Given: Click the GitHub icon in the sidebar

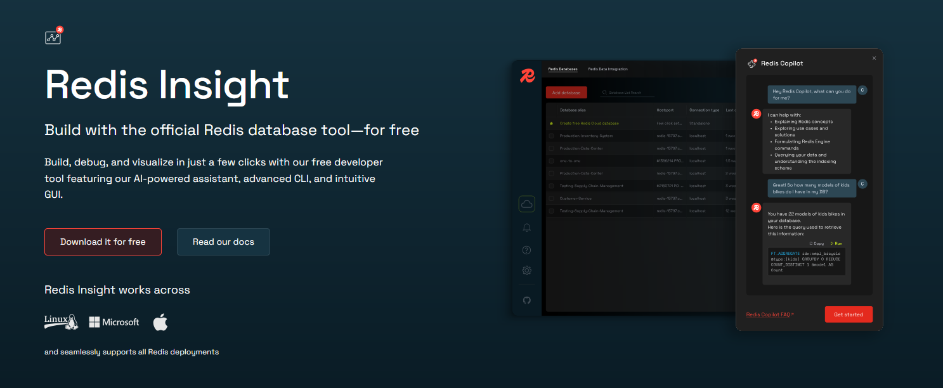Looking at the screenshot, I should pos(526,300).
